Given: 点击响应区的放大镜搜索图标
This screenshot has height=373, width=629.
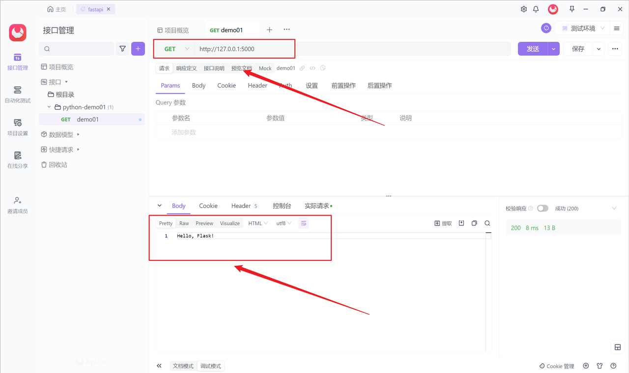Looking at the screenshot, I should pyautogui.click(x=487, y=223).
